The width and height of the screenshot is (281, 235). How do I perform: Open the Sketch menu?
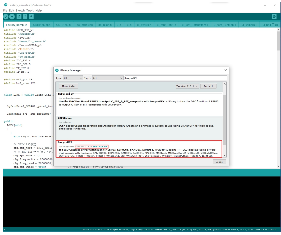21,10
